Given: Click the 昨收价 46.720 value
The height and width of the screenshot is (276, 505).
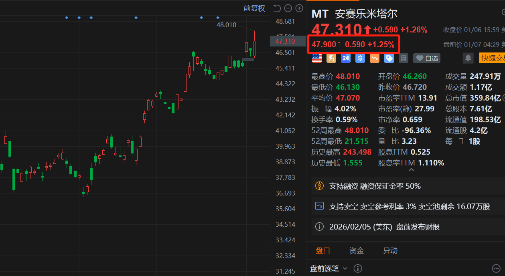Looking at the screenshot, I should pos(415,87).
